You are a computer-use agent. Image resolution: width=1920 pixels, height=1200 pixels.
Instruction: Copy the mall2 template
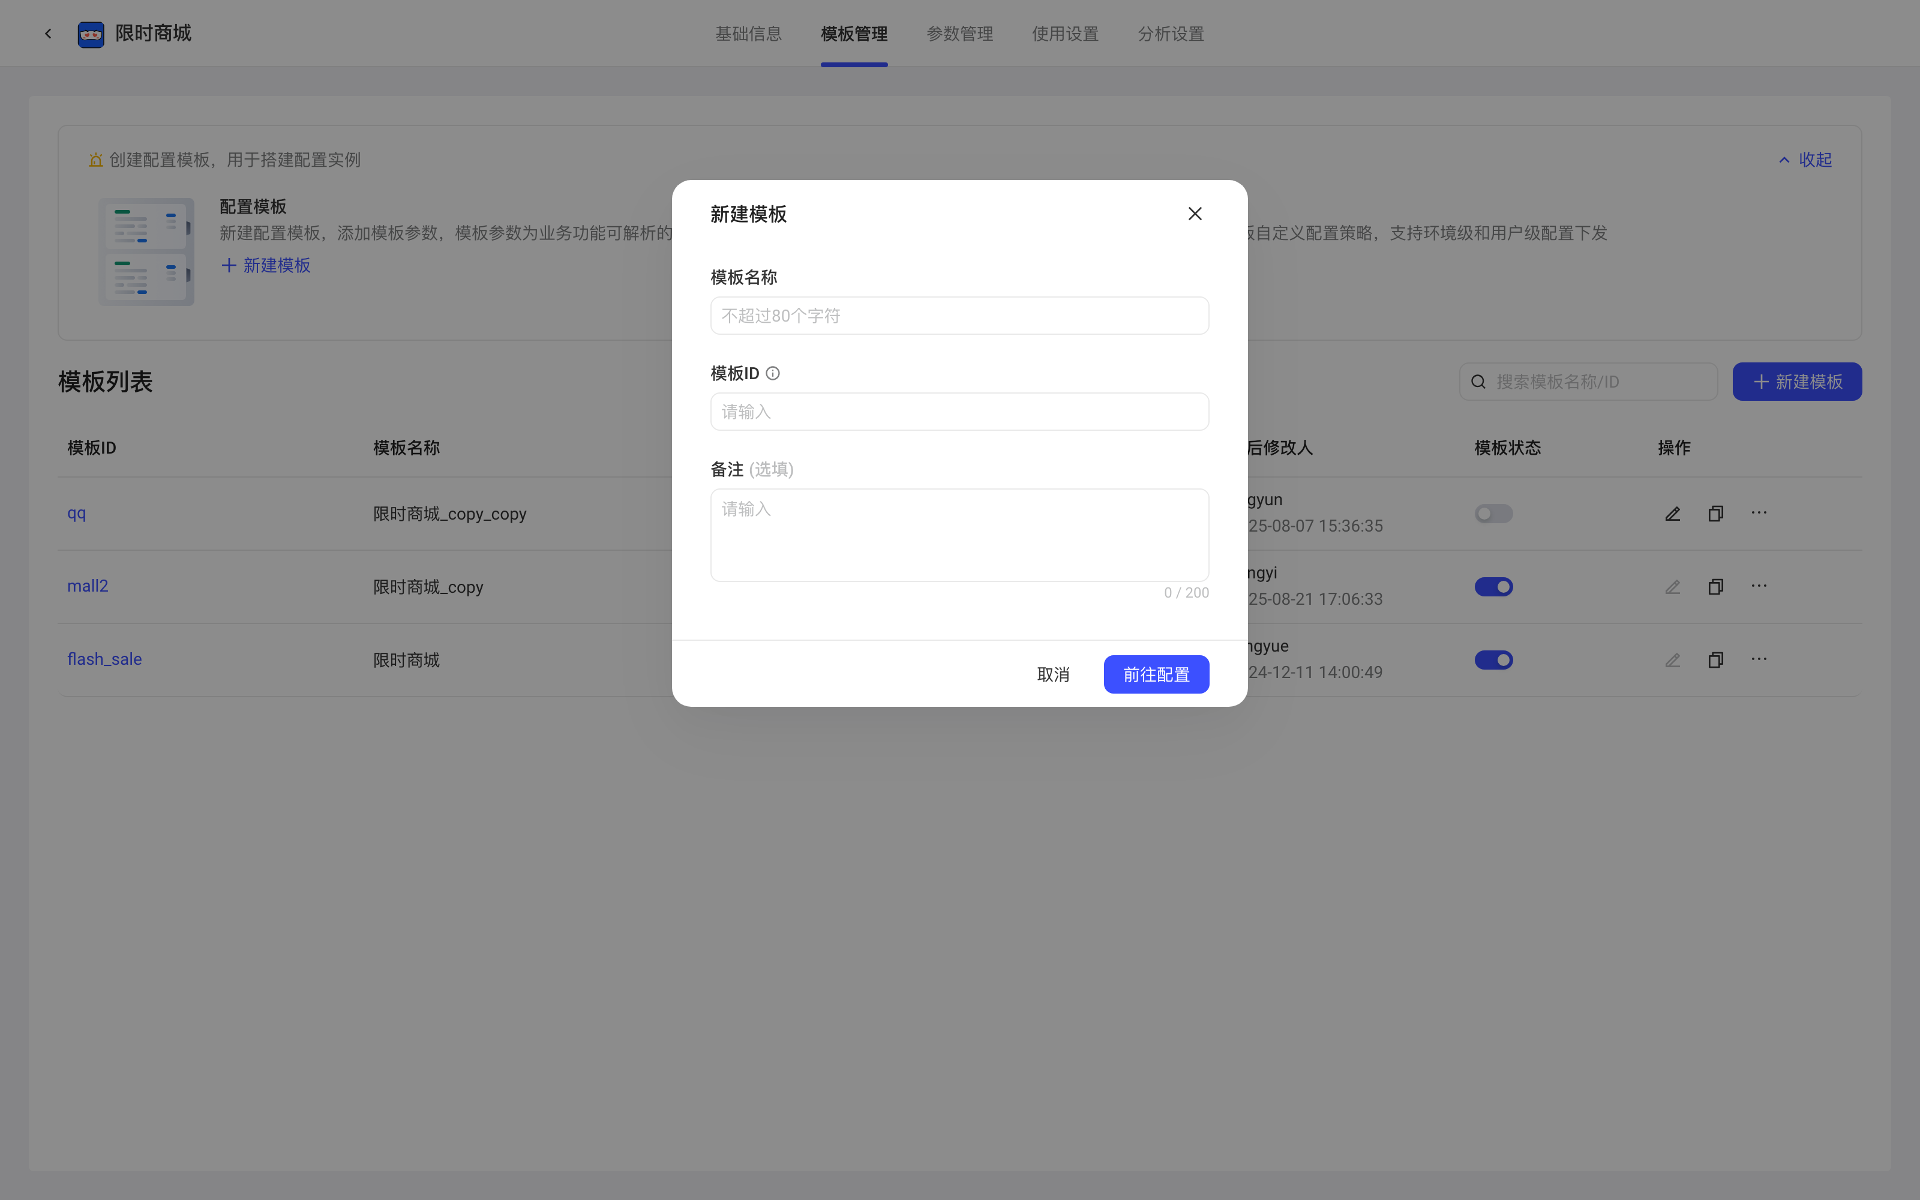[1715, 587]
